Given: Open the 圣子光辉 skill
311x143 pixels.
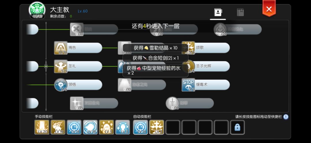Looking at the screenshot, I should [206, 66].
